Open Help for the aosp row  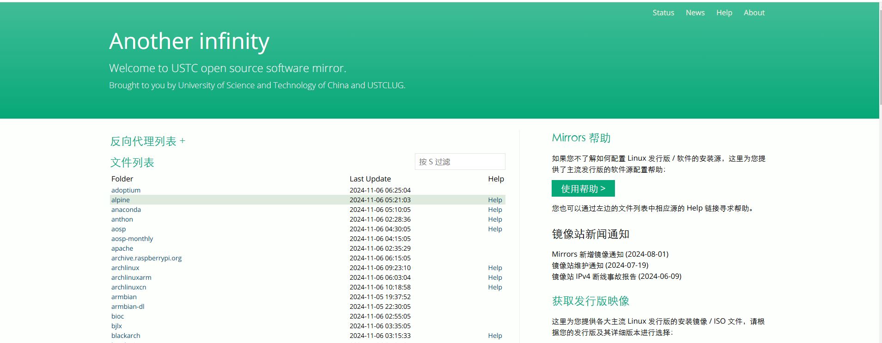click(x=495, y=229)
